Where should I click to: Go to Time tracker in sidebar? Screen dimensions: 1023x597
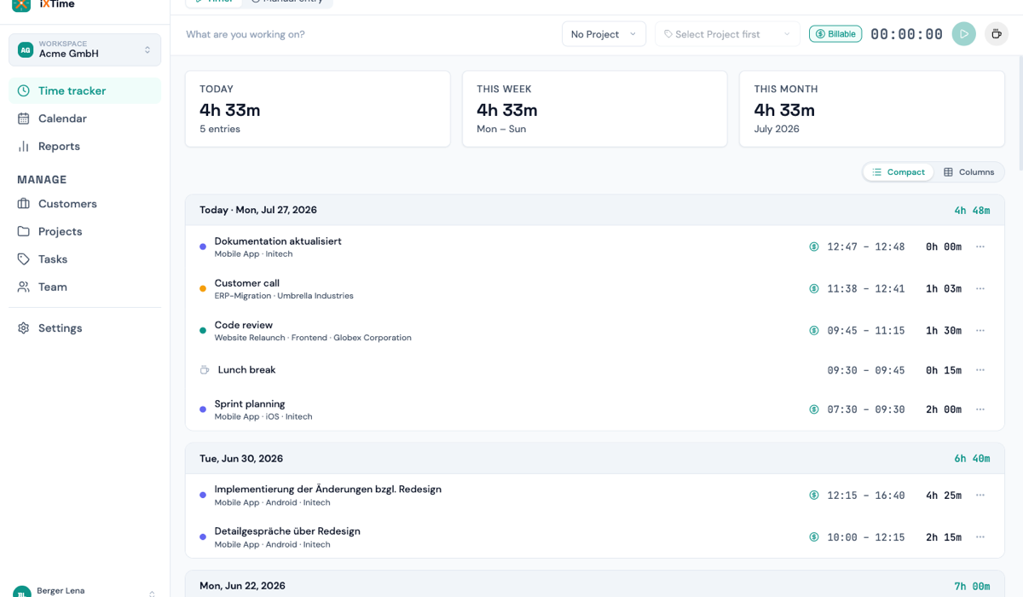tap(84, 90)
